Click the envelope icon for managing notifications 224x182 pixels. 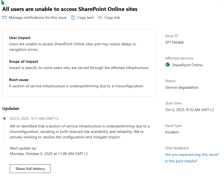(x=4, y=17)
